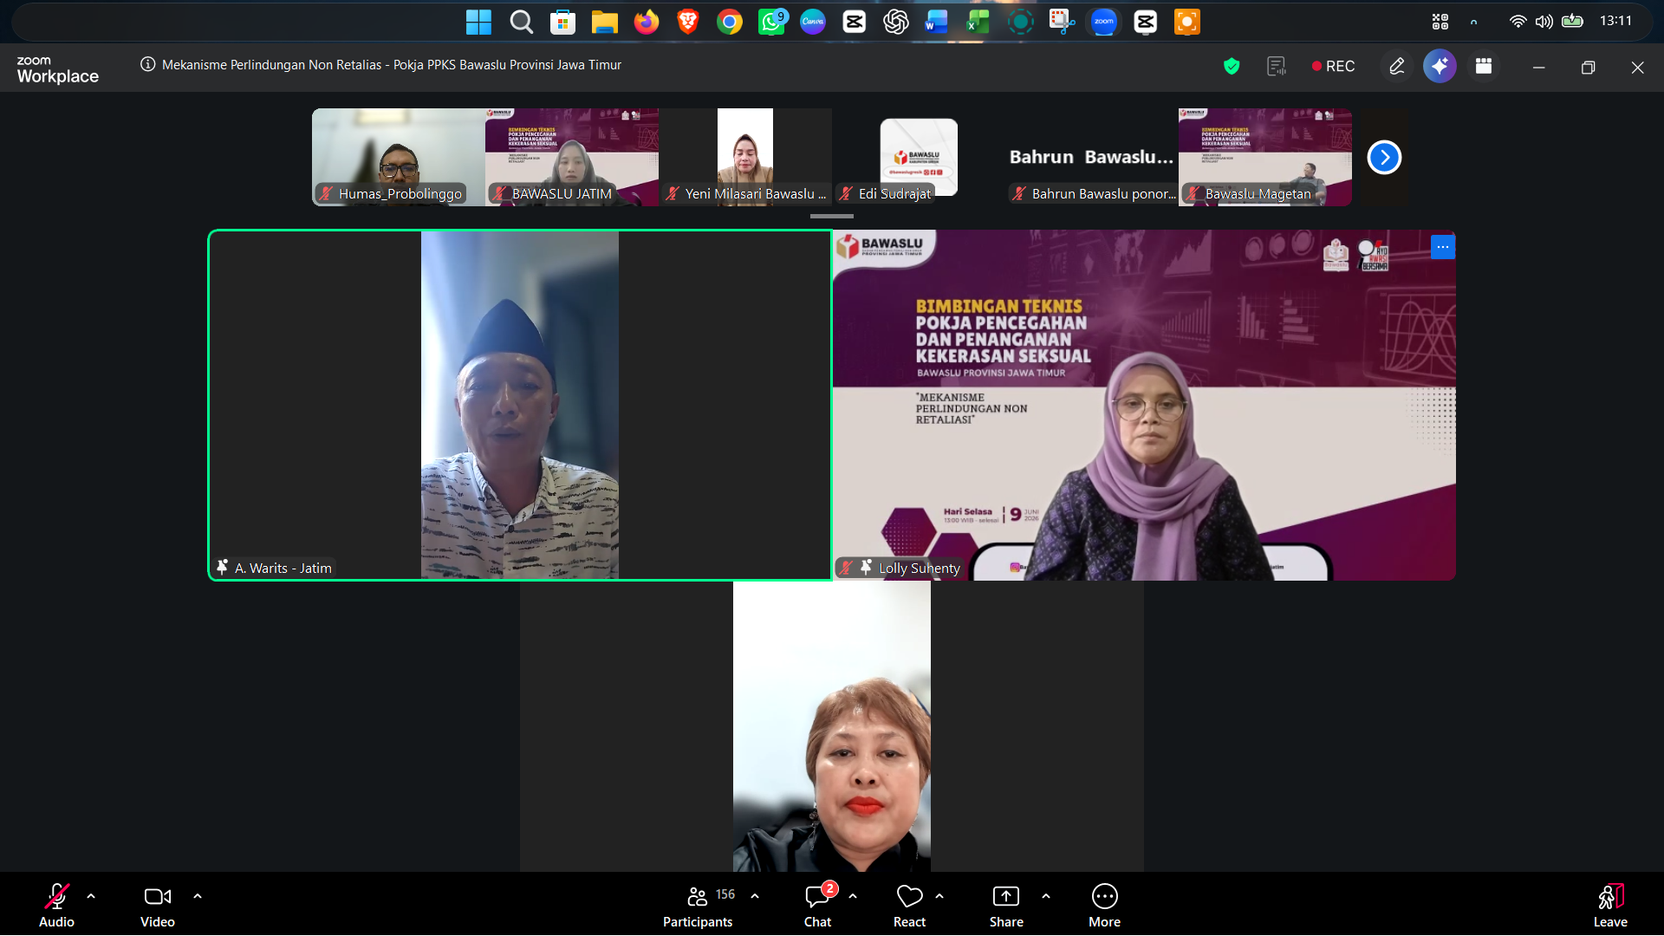
Task: Click the Zoom icon in the taskbar
Action: coord(1103,22)
